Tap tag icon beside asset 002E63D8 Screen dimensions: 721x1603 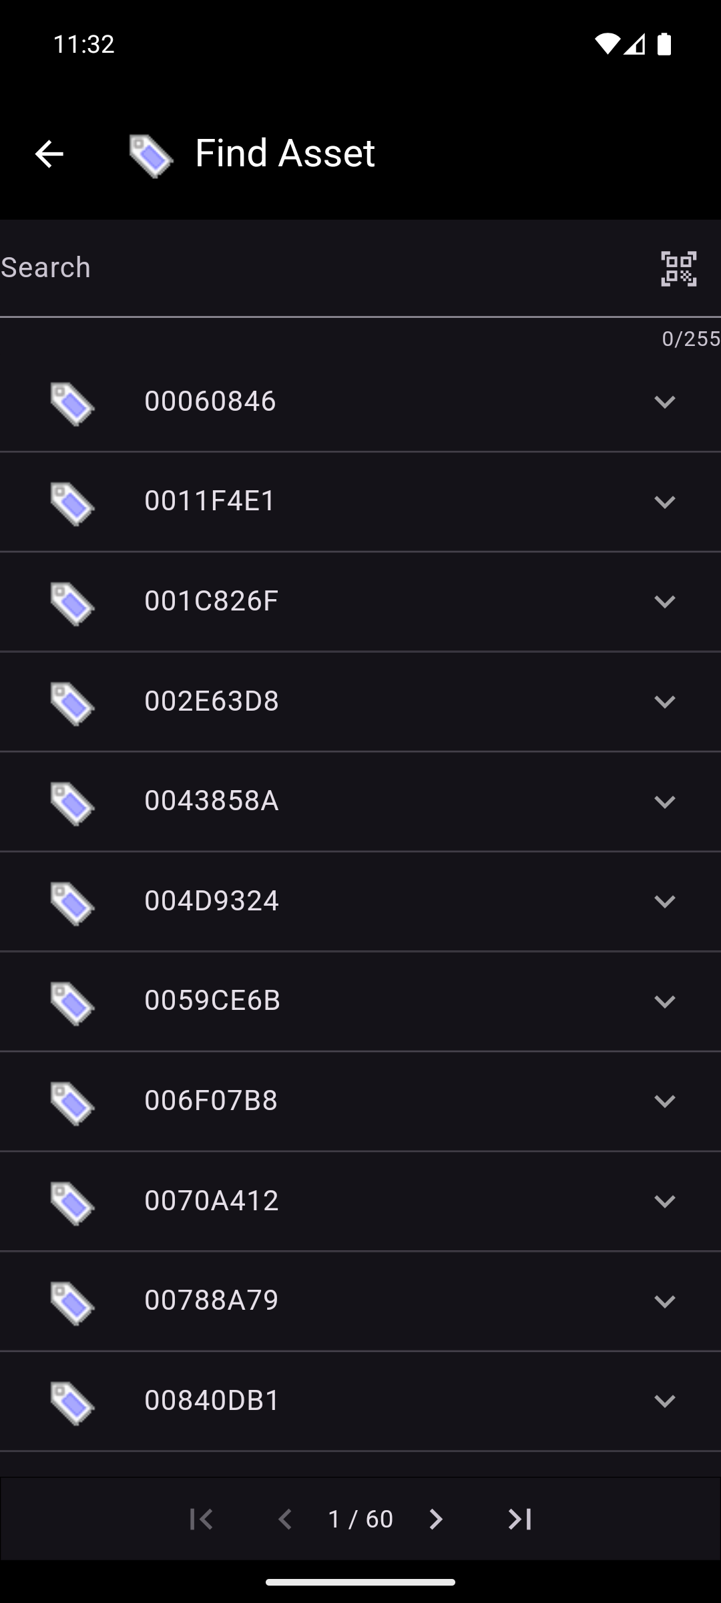[x=72, y=703]
